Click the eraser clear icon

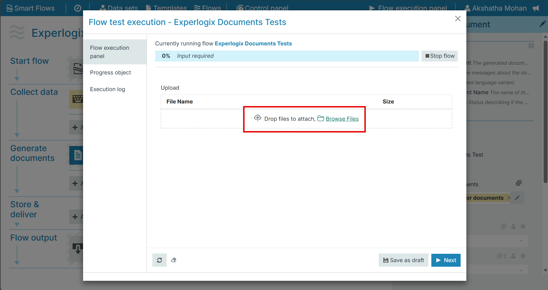click(x=174, y=260)
